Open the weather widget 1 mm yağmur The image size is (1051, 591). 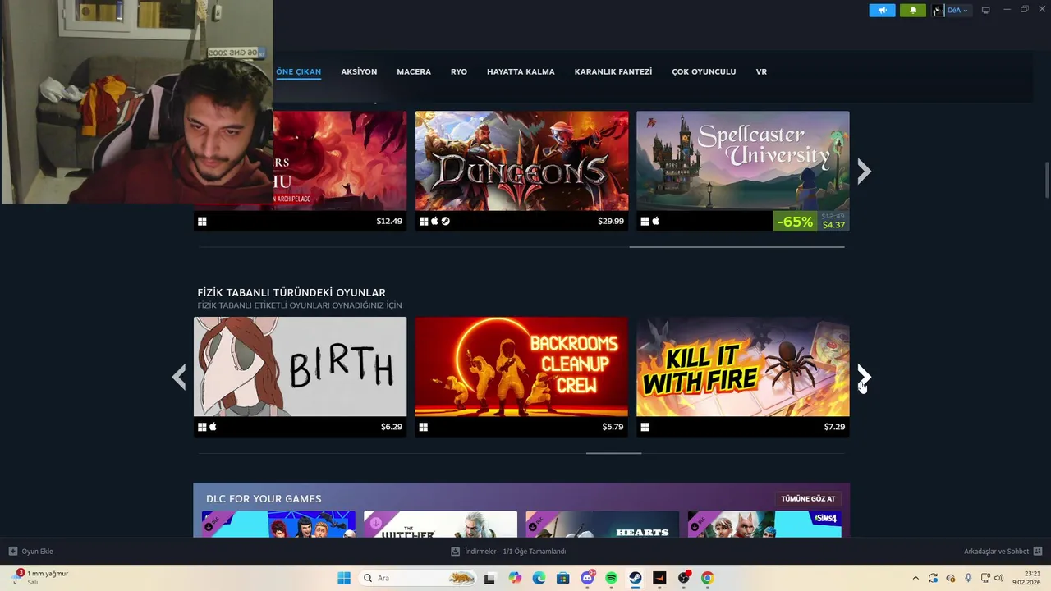point(39,578)
